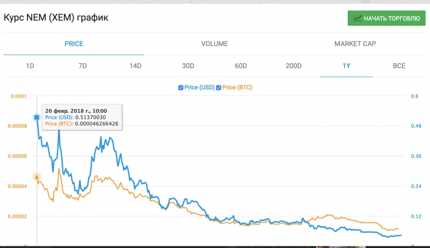
Task: Click the Price (USD) legend label
Action: [199, 87]
